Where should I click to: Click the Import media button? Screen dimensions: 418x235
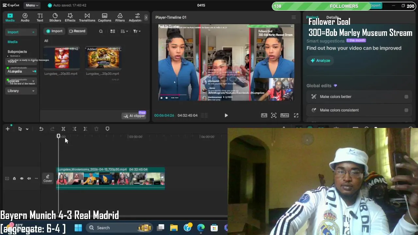click(x=54, y=31)
